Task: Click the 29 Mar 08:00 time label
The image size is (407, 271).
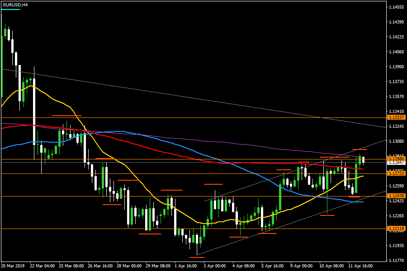Action: (158, 266)
